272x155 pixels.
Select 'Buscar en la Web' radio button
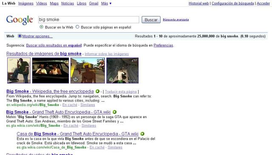[x=41, y=27]
